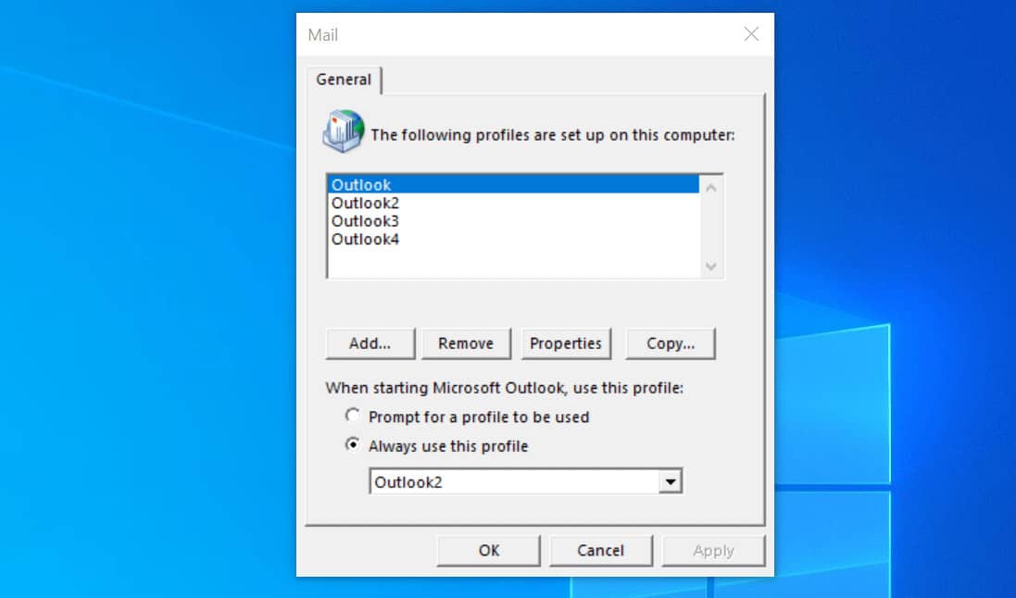Screen dimensions: 1016x598
Task: Select the Outlook3 profile row
Action: click(x=514, y=221)
